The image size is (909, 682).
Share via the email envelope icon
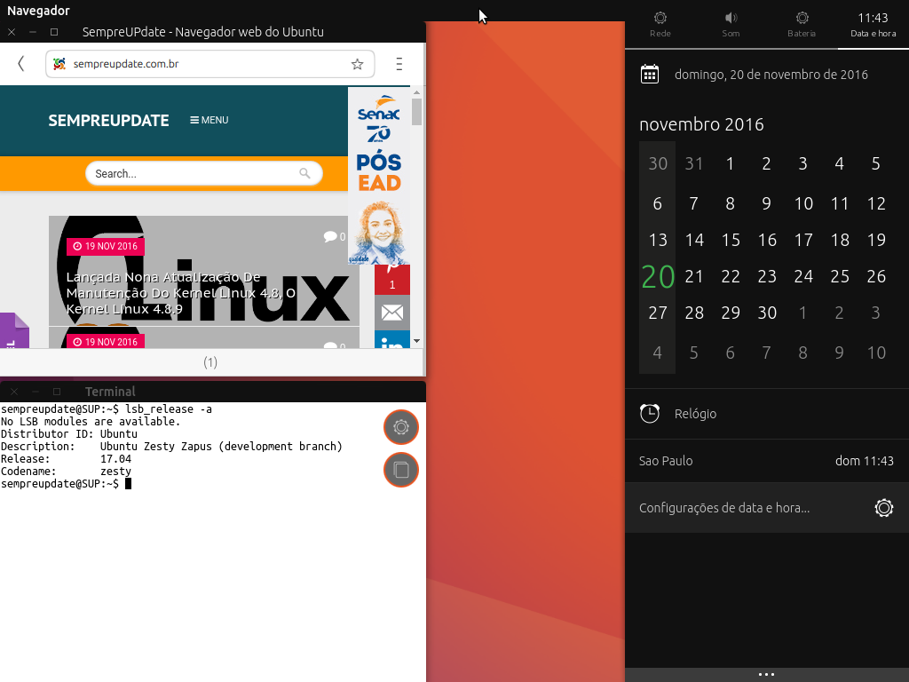coord(392,313)
